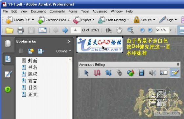Select the 书名 bookmark
Screen dimensions: 184x119
[x=33, y=68]
